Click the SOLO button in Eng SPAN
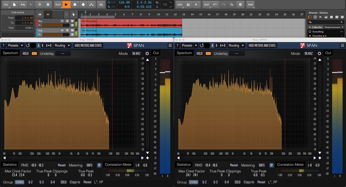346x187 pixels. (64, 182)
